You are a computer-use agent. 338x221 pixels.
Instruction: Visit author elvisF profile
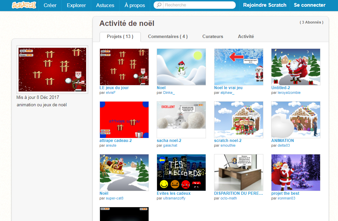110,93
